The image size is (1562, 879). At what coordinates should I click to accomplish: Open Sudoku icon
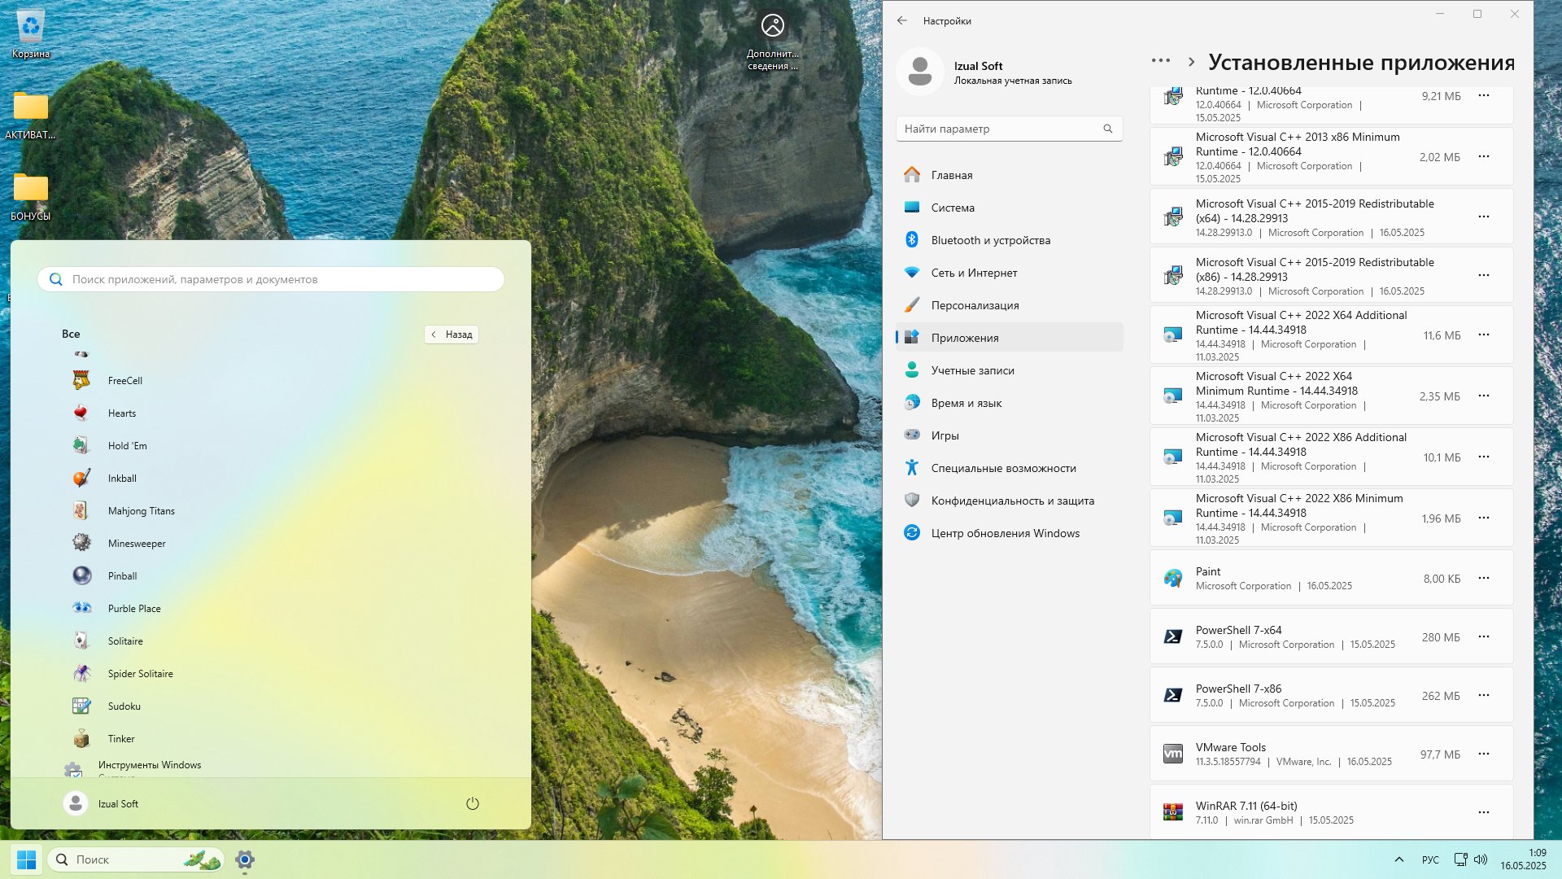point(81,706)
